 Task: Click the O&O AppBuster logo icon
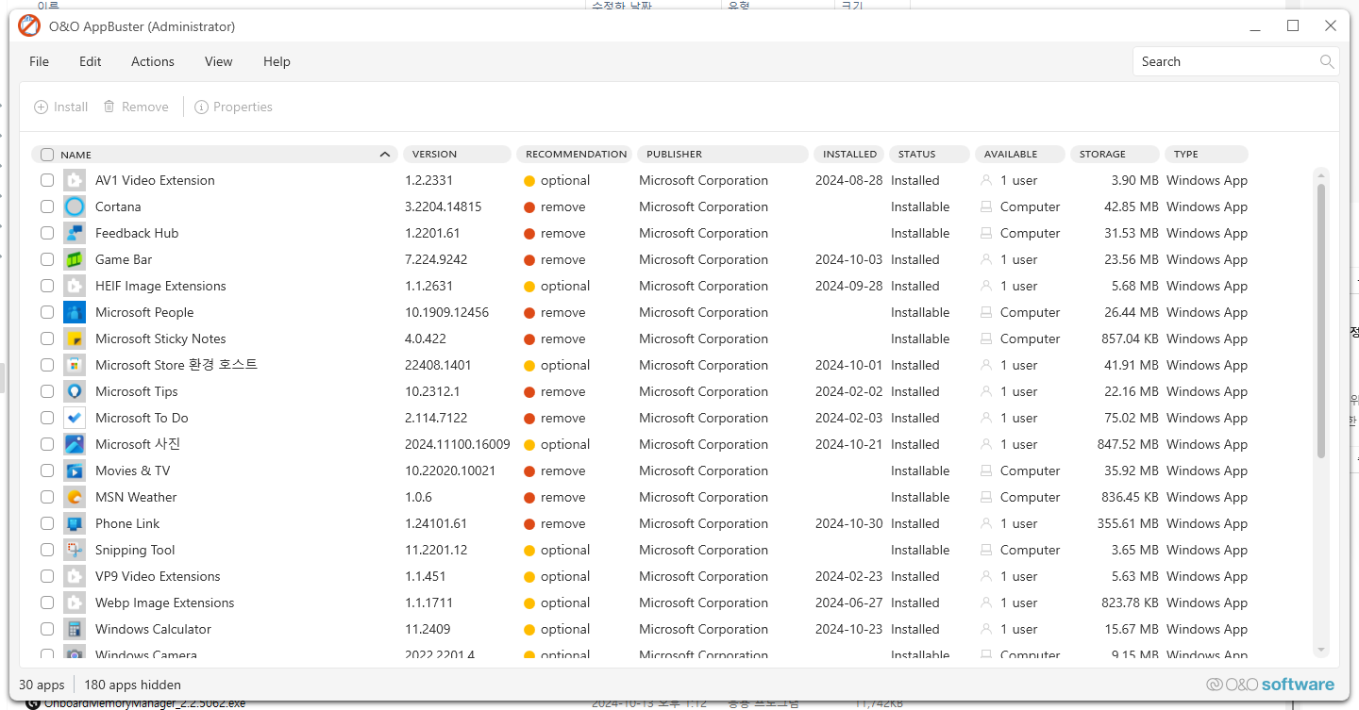(29, 26)
